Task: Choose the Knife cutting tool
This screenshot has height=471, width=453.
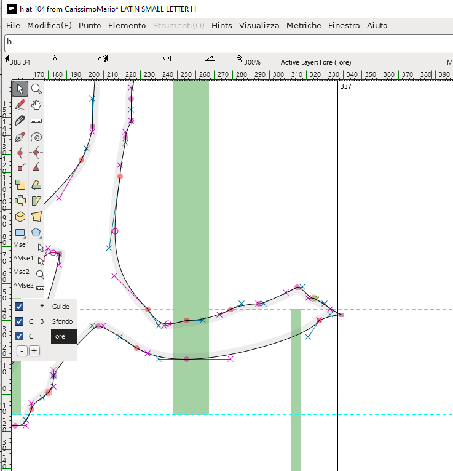Action: click(x=20, y=121)
